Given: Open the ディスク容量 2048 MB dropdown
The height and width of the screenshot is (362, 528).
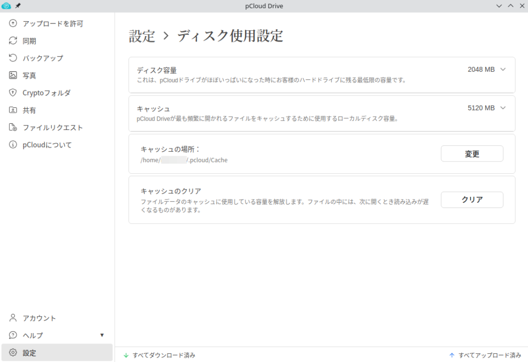Looking at the screenshot, I should click(487, 70).
